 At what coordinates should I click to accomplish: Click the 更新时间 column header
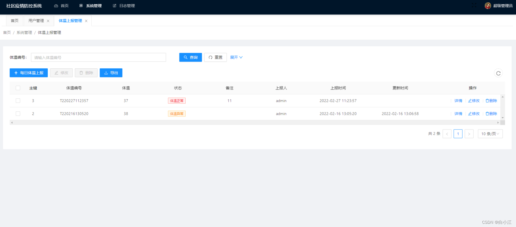click(x=400, y=88)
